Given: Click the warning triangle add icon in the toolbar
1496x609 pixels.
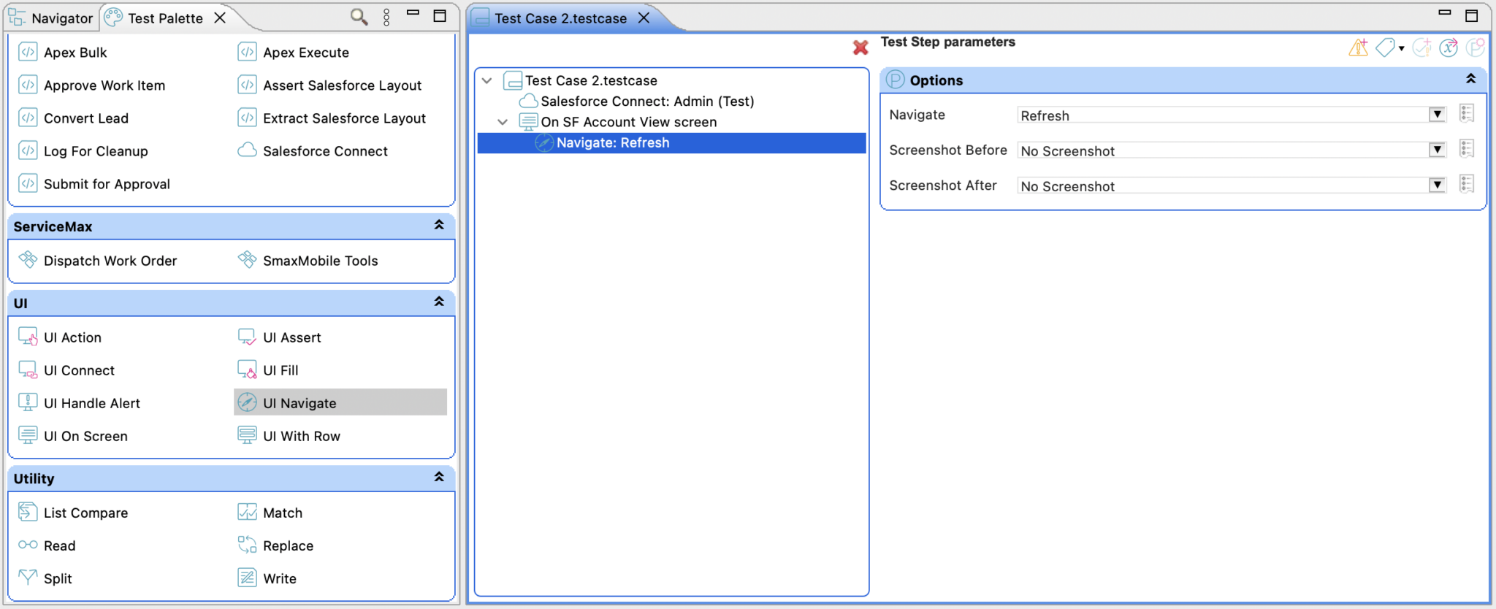Looking at the screenshot, I should 1358,48.
